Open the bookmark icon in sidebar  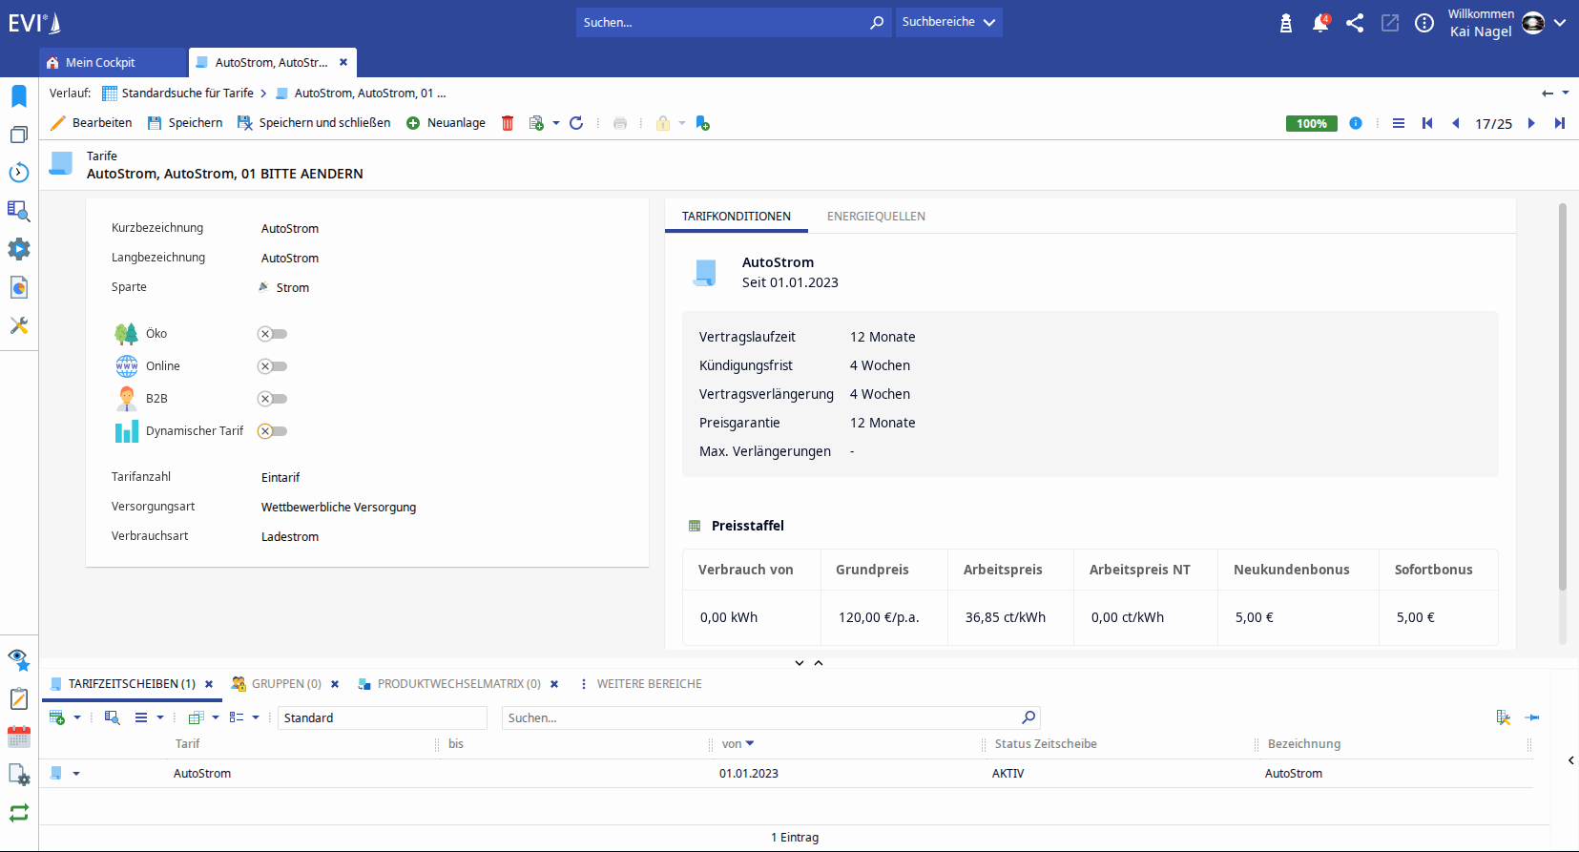[x=19, y=96]
